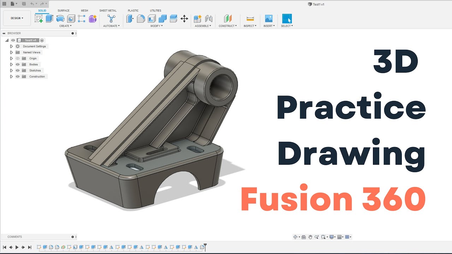
Task: Hide the Construction folder via eye icon
Action: [18, 77]
